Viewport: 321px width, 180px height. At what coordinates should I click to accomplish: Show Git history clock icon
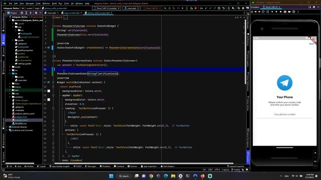(x=219, y=8)
